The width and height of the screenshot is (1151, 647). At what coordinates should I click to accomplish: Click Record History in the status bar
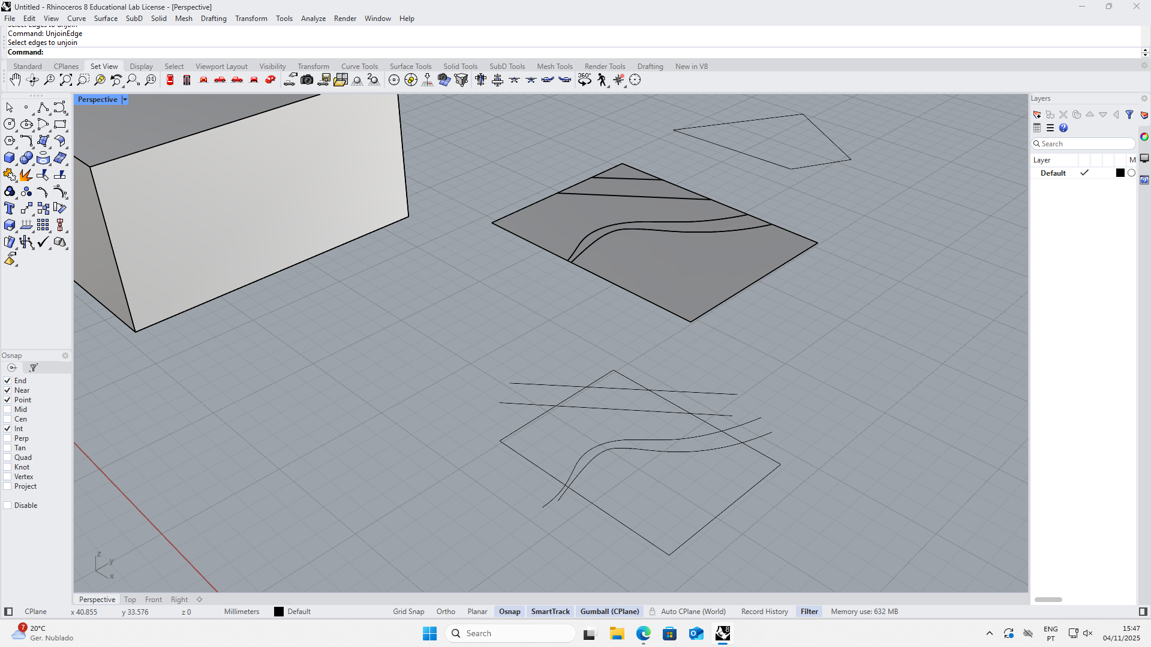pos(764,611)
